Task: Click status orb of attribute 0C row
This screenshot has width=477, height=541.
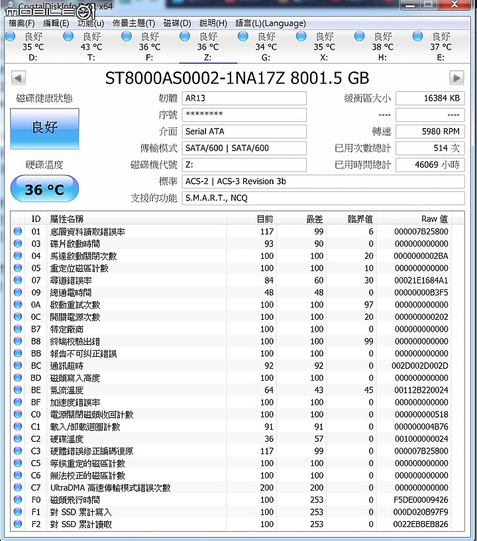Action: pyautogui.click(x=18, y=317)
